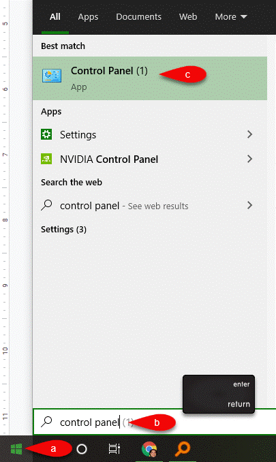Open Task View from the taskbar
276x462 pixels.
[x=114, y=449]
